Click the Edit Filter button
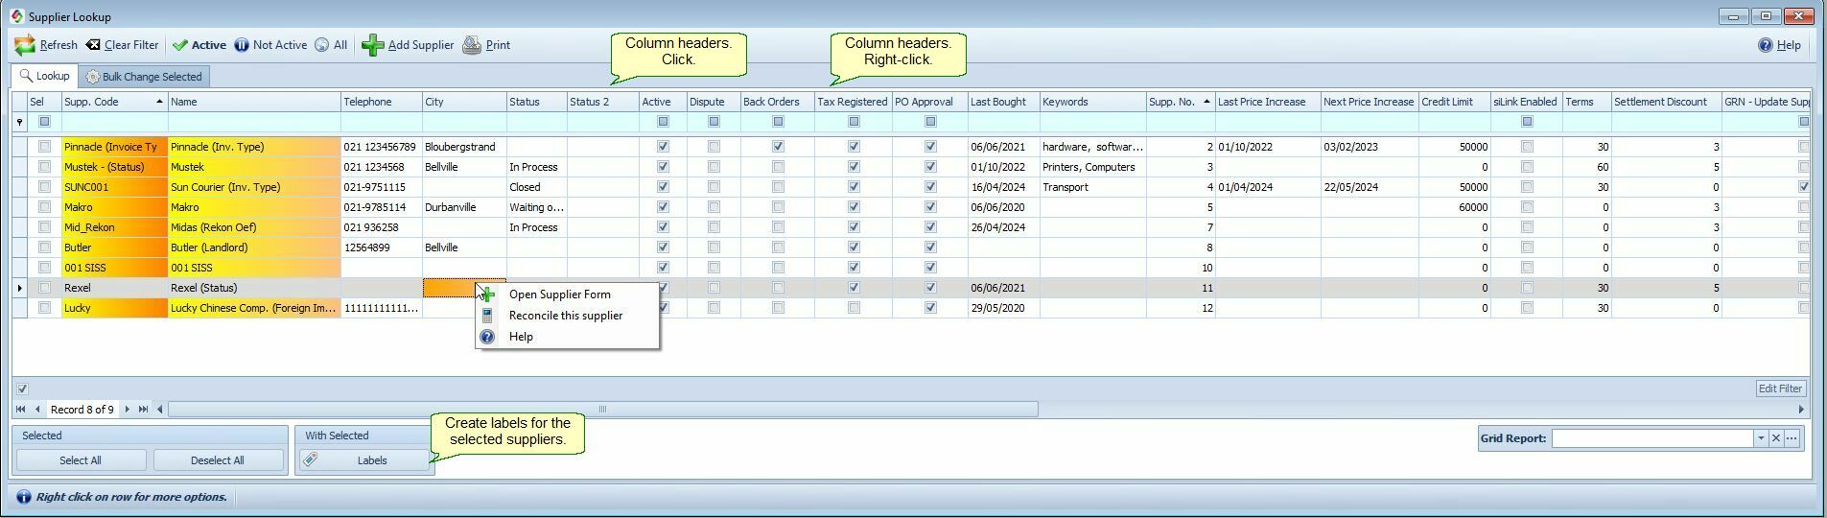The width and height of the screenshot is (1827, 518). (1780, 388)
